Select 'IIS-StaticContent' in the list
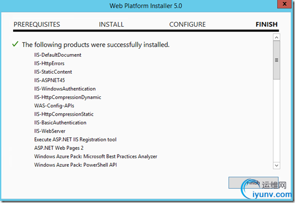The height and width of the screenshot is (203, 295). click(53, 72)
